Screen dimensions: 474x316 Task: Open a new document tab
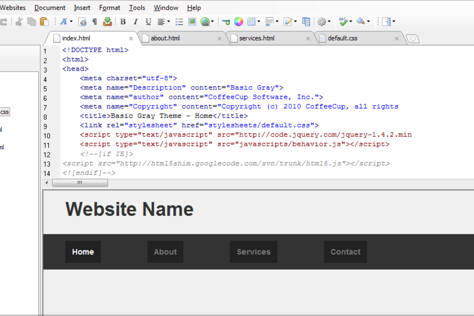coord(413,39)
